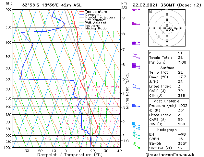Click the Most Unstable CAPE value 85
The image size is (204, 157).
click(180, 120)
